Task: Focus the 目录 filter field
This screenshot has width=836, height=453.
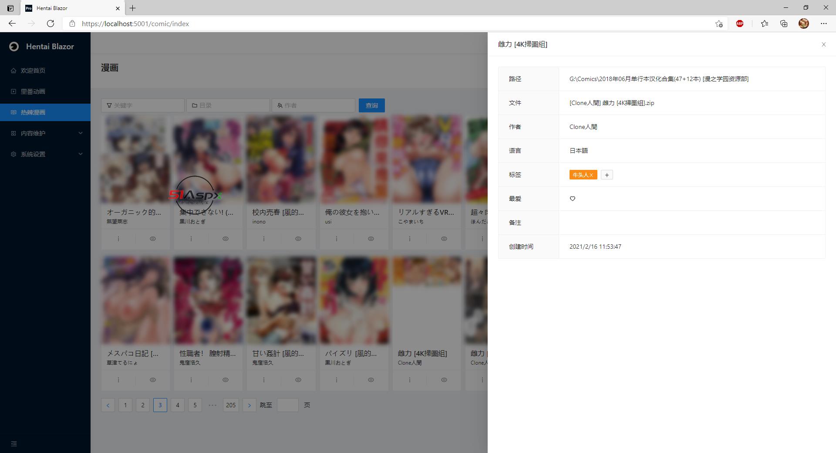Action: click(228, 105)
